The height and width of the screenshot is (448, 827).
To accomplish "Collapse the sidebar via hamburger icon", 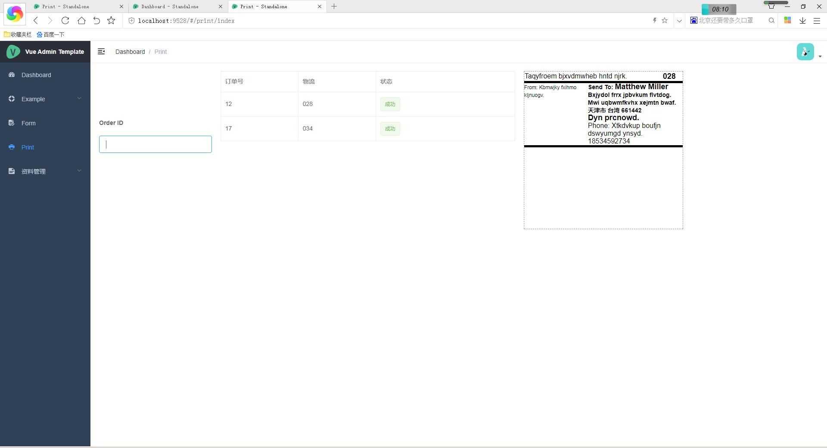I will (x=101, y=51).
